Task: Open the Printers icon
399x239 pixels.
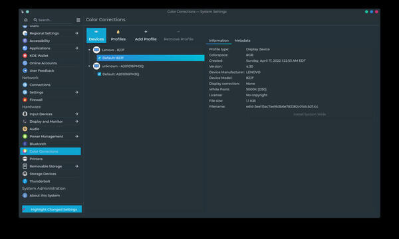Action: [x=25, y=159]
